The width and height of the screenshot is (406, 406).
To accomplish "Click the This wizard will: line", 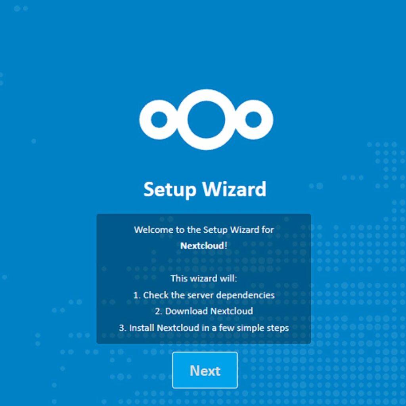I will click(x=204, y=279).
